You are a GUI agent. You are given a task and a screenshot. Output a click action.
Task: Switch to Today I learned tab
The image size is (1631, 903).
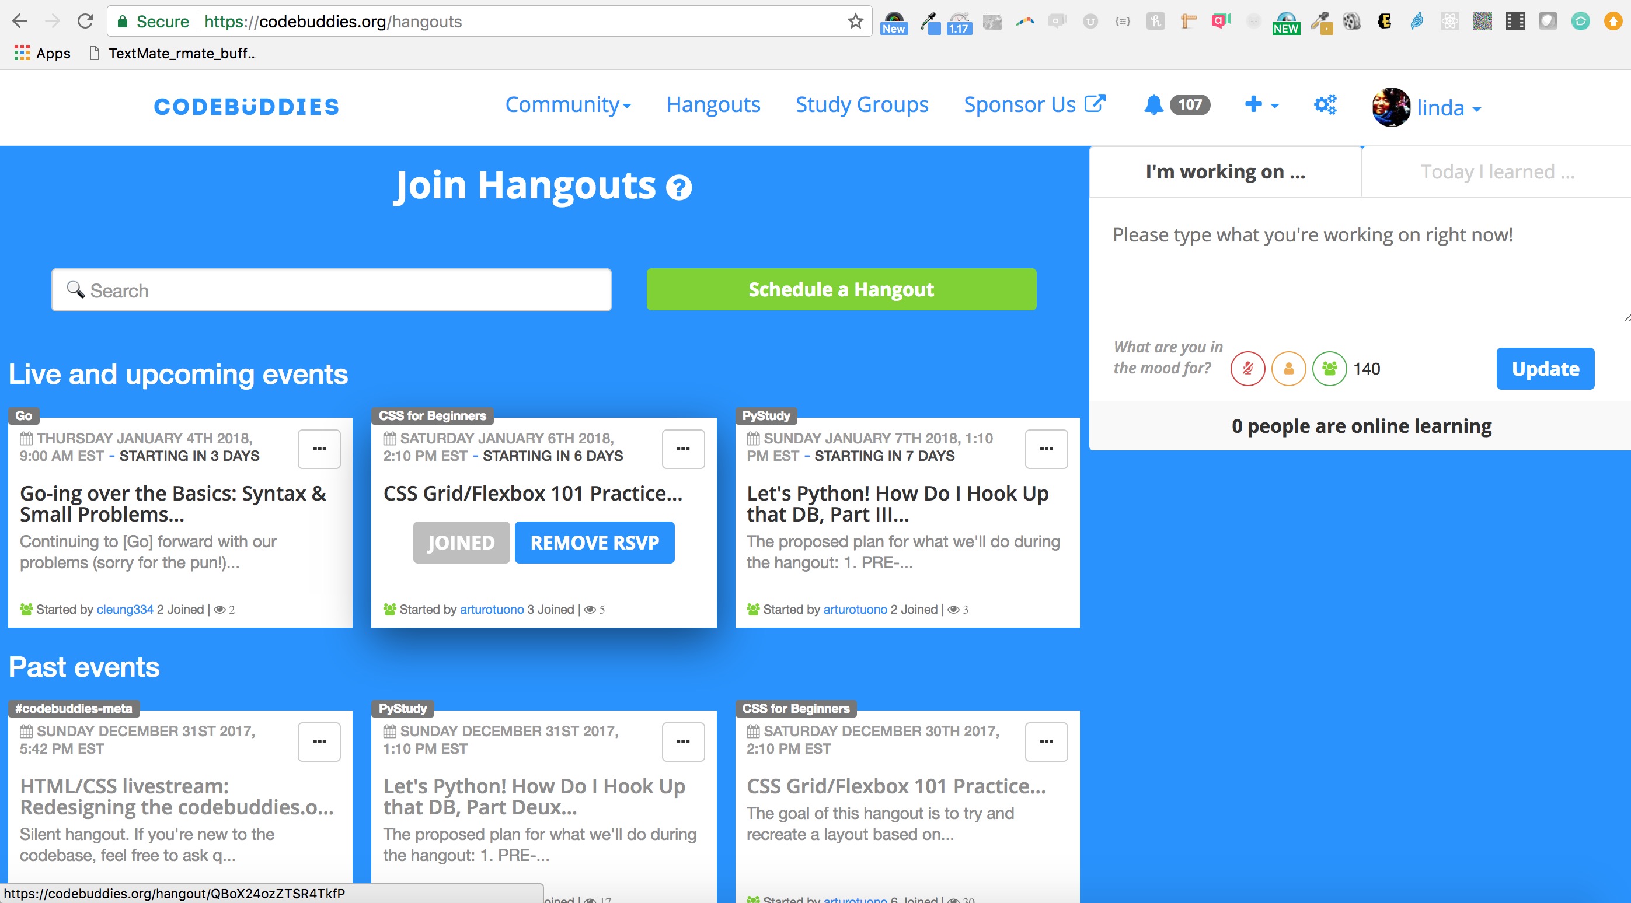1497,171
